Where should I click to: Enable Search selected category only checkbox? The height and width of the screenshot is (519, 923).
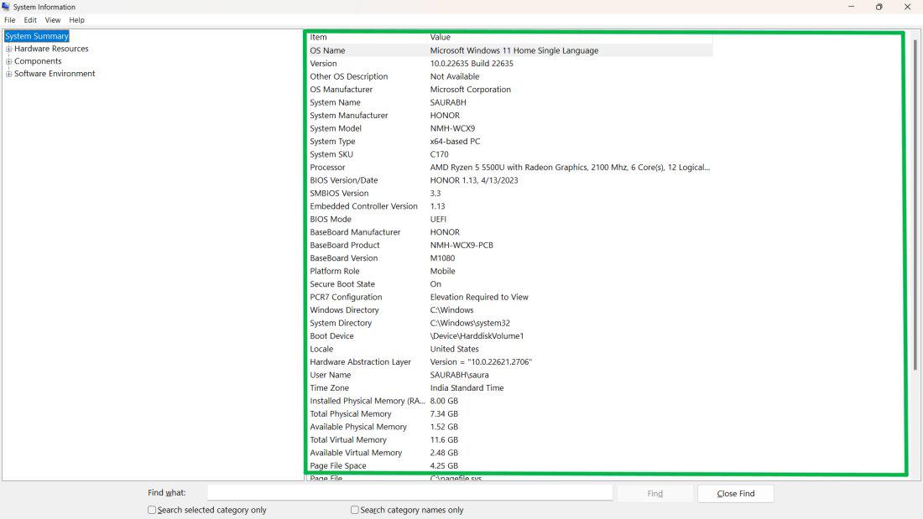[152, 510]
